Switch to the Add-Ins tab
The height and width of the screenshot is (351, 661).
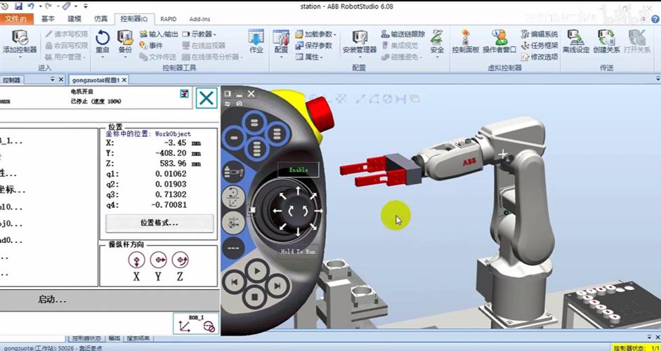pos(199,19)
